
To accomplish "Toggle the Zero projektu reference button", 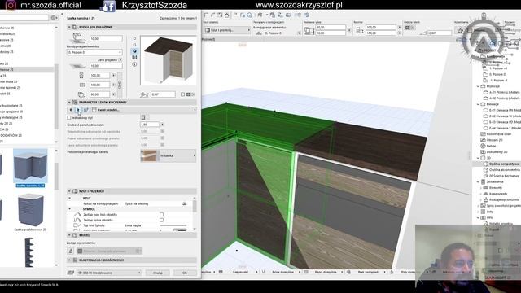I will coord(120,59).
